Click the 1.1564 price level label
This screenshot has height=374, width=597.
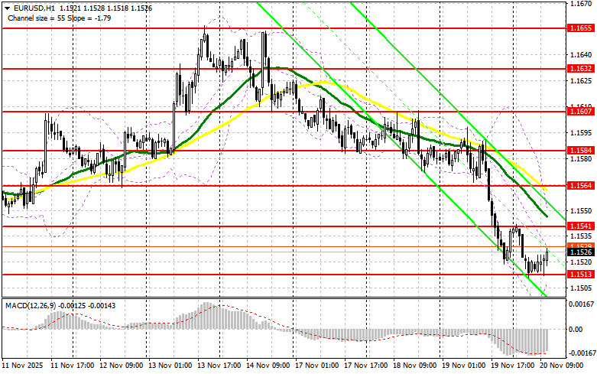click(581, 186)
